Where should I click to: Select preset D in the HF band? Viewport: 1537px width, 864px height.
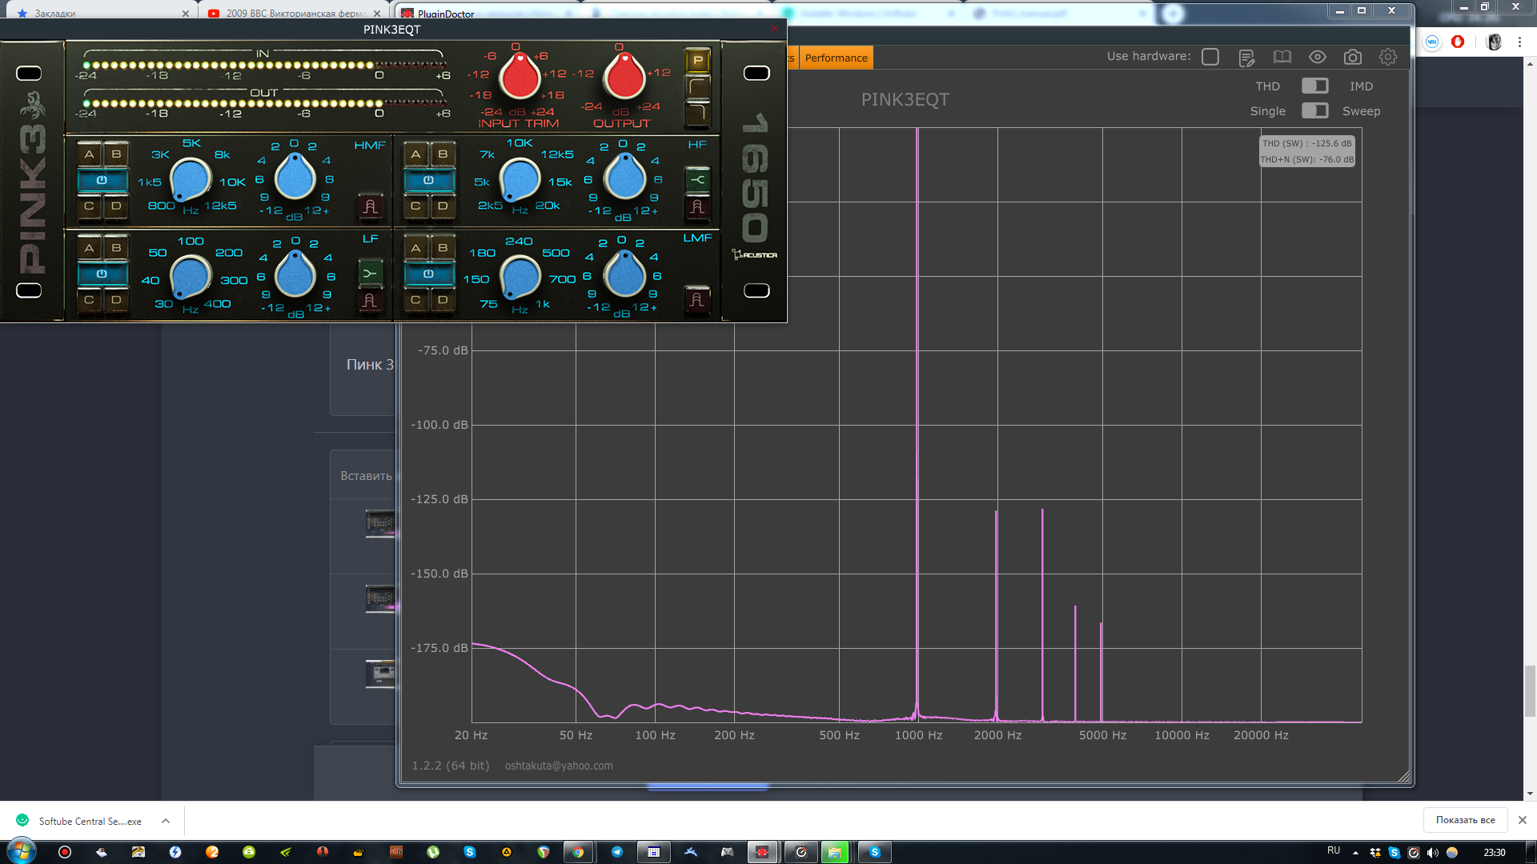click(x=443, y=206)
